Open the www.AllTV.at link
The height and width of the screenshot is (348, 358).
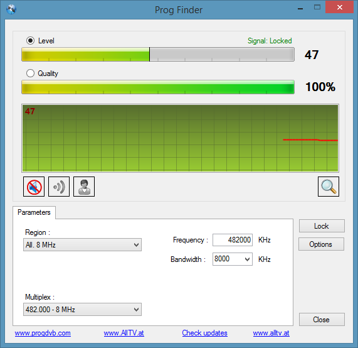point(124,333)
